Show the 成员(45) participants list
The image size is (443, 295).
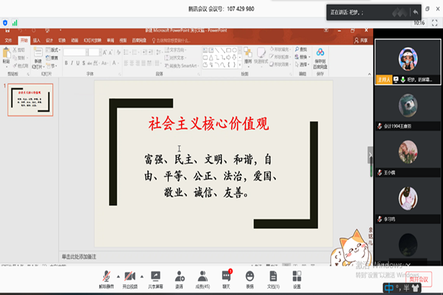202,278
